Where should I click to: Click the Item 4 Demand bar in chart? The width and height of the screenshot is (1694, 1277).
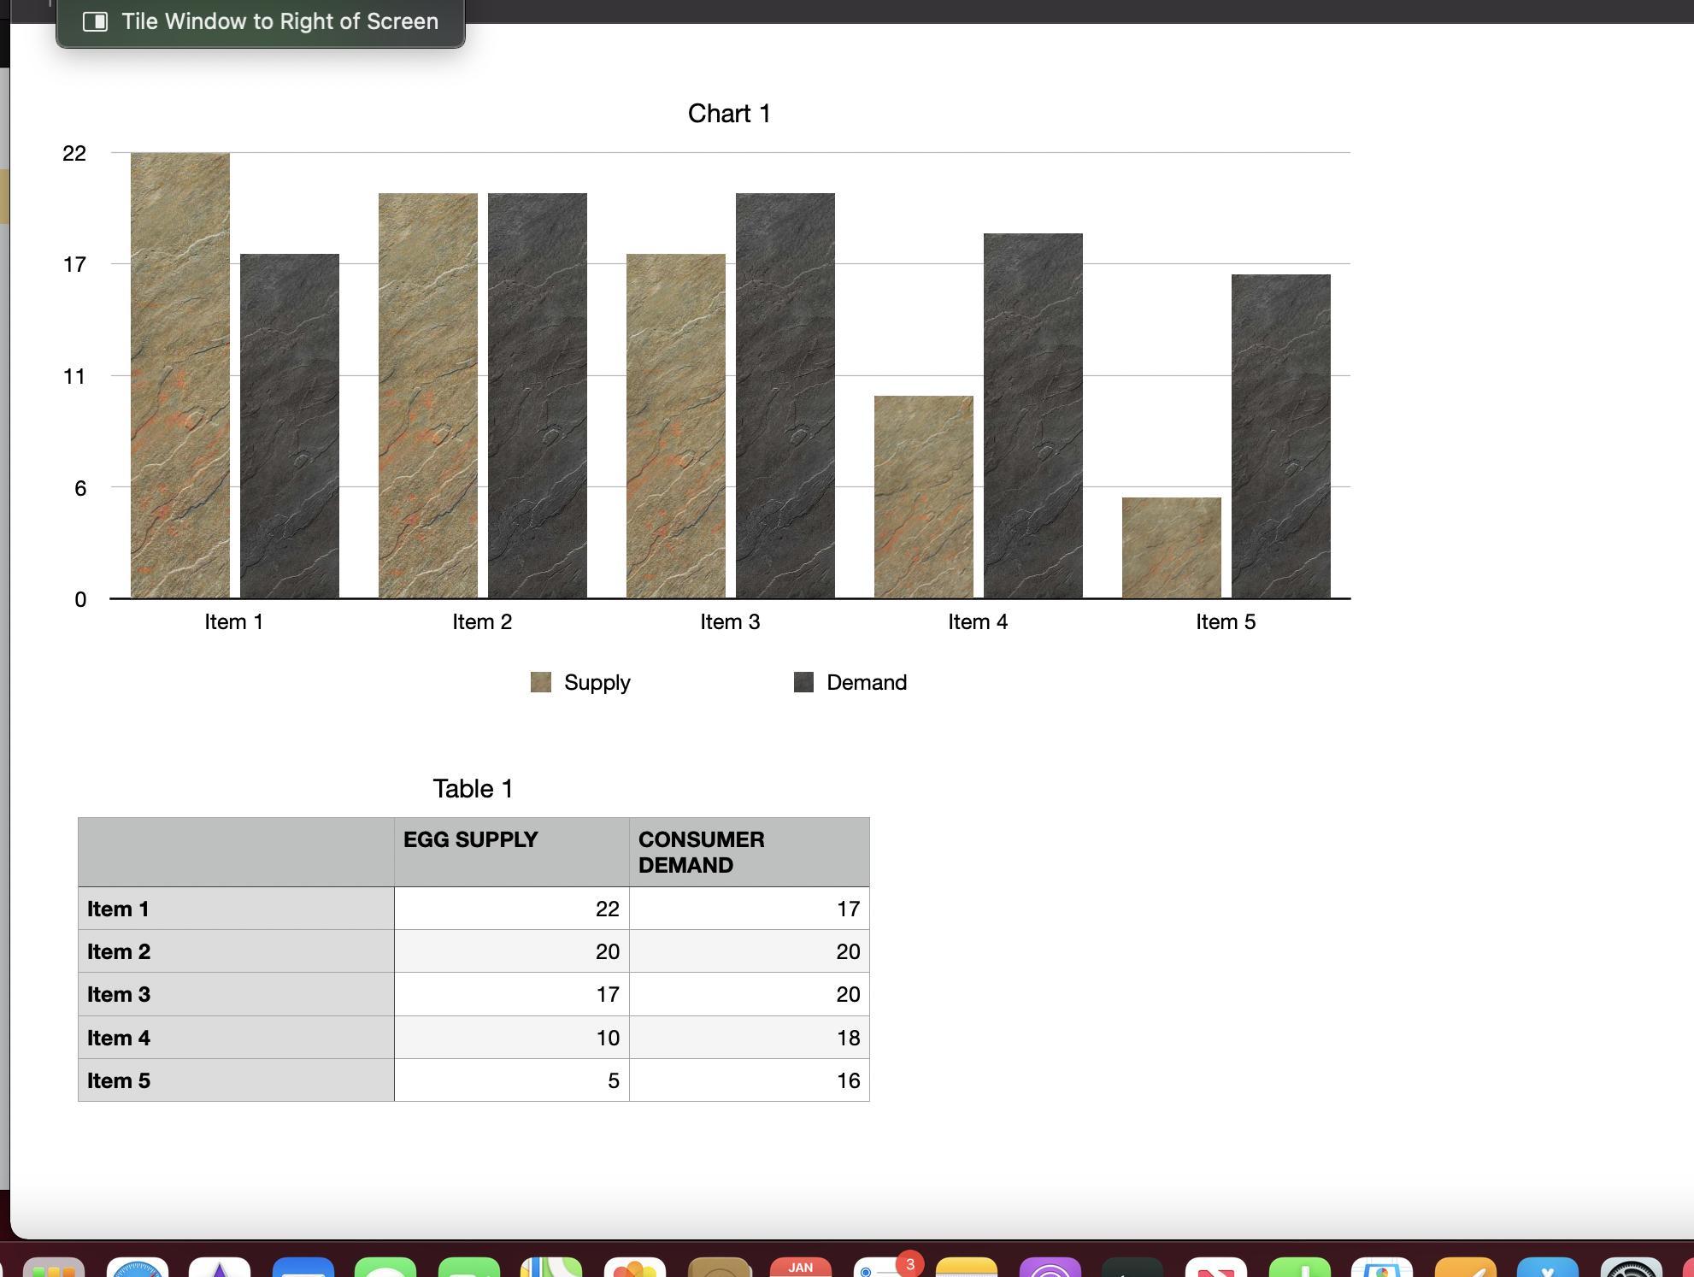point(1032,415)
